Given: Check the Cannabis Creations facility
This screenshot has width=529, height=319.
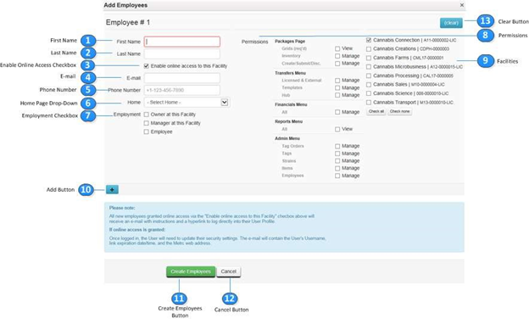Looking at the screenshot, I should pyautogui.click(x=369, y=49).
